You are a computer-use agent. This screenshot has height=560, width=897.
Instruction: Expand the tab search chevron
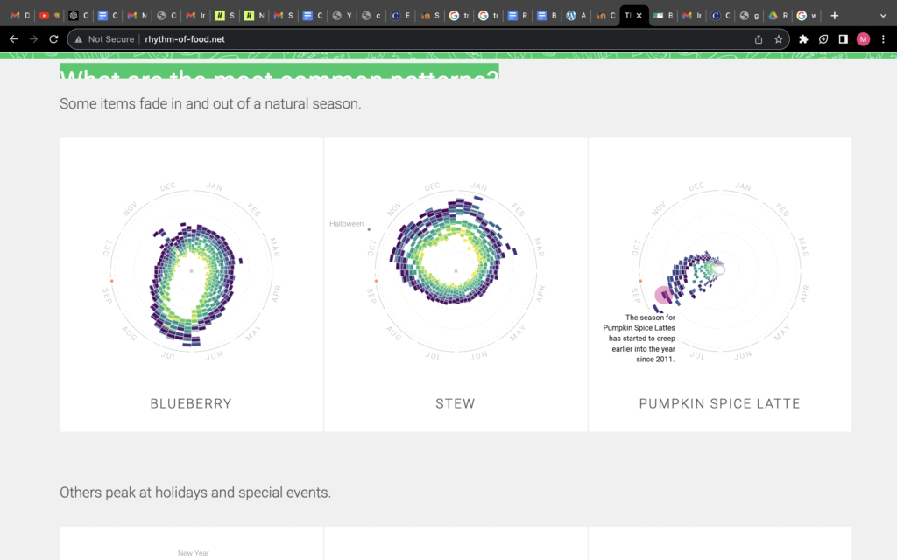(883, 16)
